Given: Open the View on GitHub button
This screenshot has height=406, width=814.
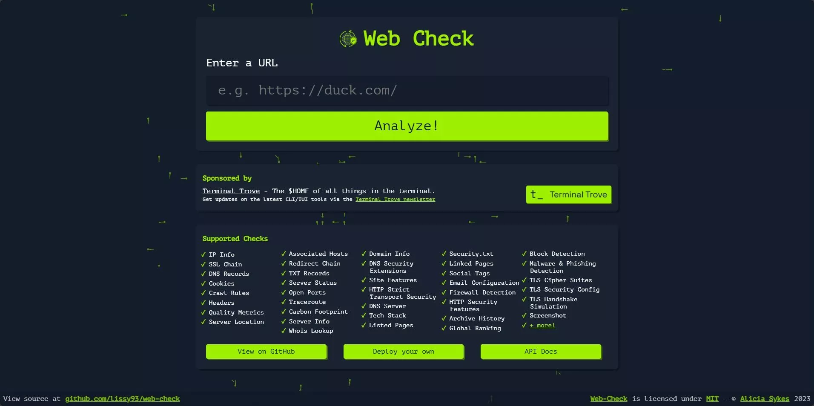Looking at the screenshot, I should point(266,352).
